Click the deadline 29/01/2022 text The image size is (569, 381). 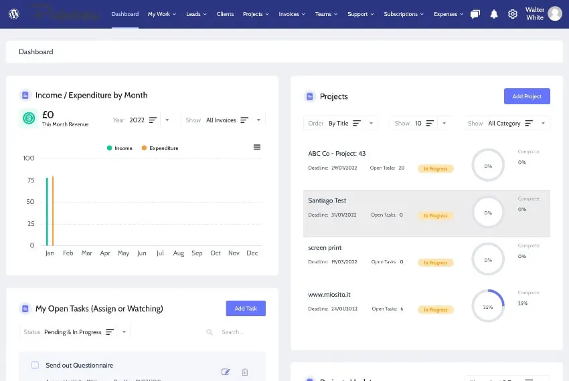(344, 168)
